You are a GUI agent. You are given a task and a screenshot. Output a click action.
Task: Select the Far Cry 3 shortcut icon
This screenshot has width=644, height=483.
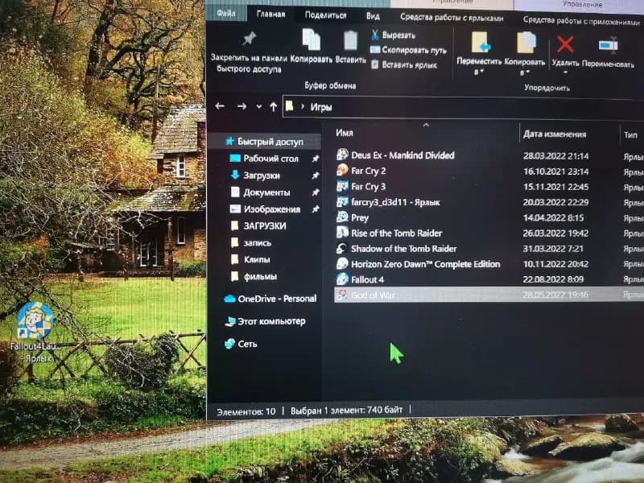click(342, 186)
